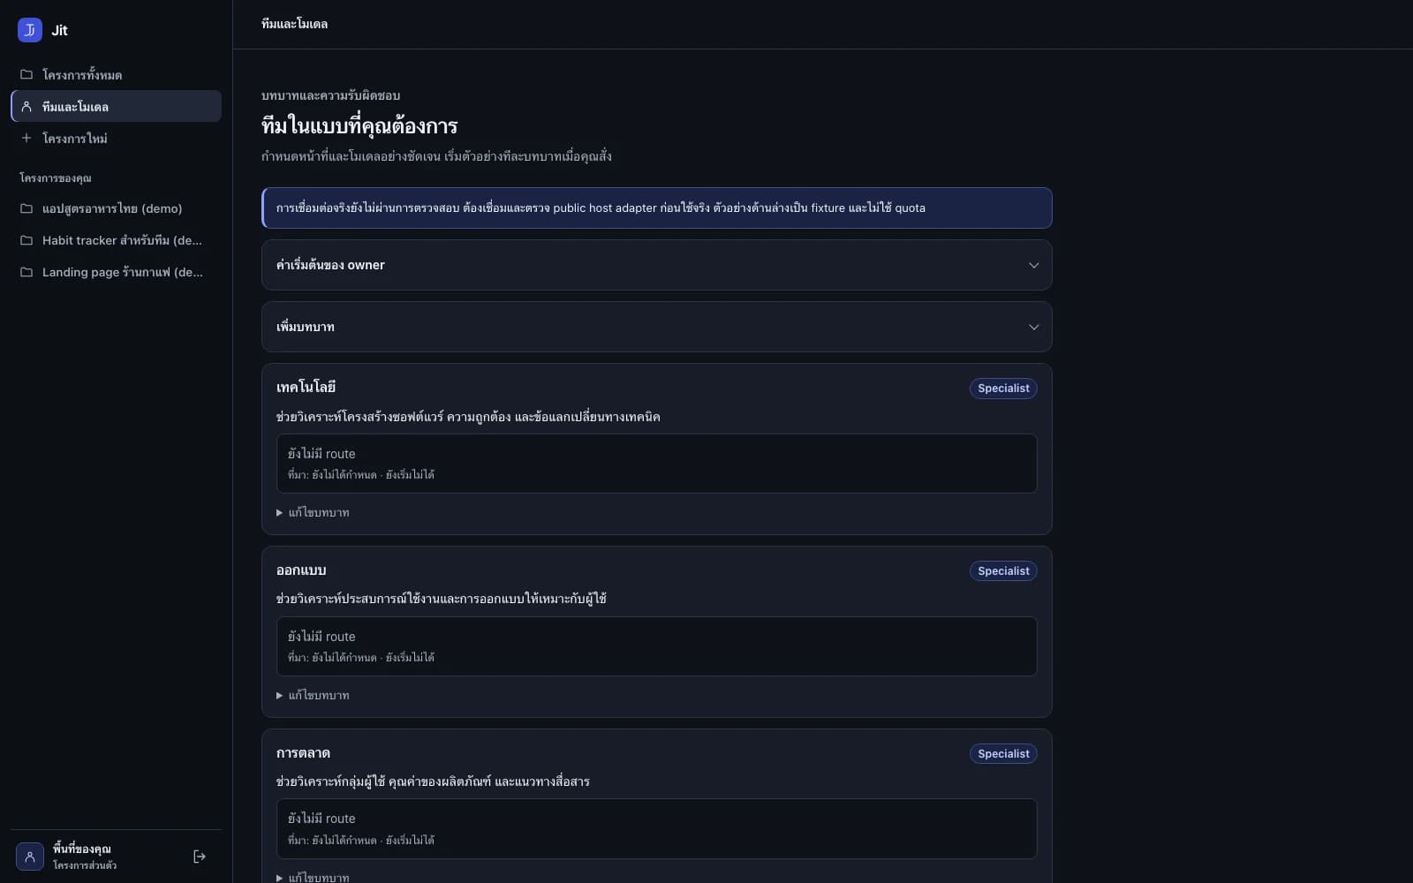Screen dimensions: 1413x883
Task: Click chevron on the เพิ่มบทบาท row
Action: 1033,327
